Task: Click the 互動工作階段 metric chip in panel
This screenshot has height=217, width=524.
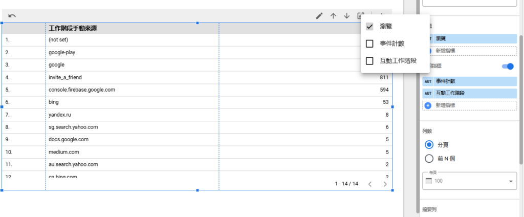Action: pyautogui.click(x=469, y=93)
